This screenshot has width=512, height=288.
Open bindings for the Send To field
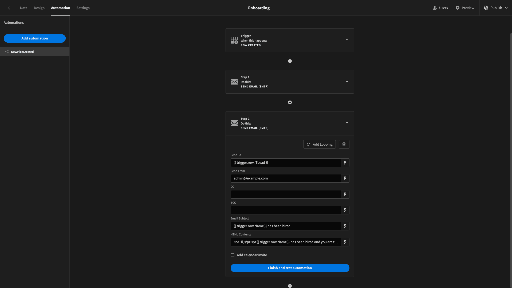tap(345, 163)
